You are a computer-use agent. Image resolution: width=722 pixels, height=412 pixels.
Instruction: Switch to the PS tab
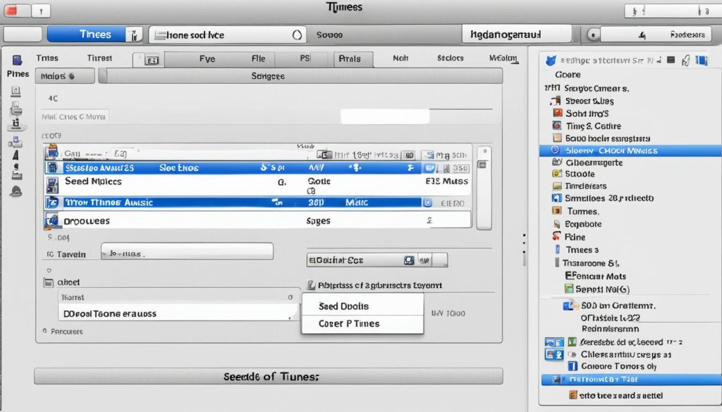pos(305,58)
